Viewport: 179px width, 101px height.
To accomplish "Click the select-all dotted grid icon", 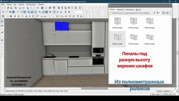I will click(3, 16).
